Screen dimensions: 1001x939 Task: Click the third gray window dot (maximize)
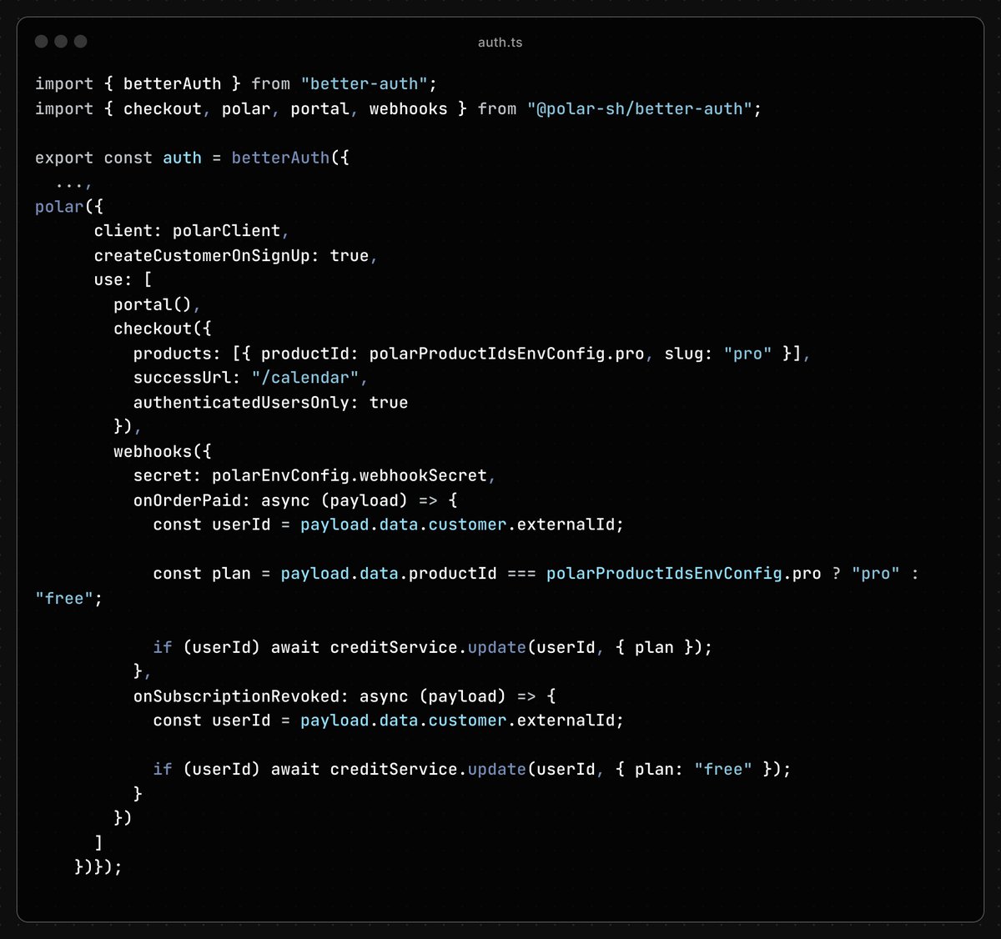point(81,41)
